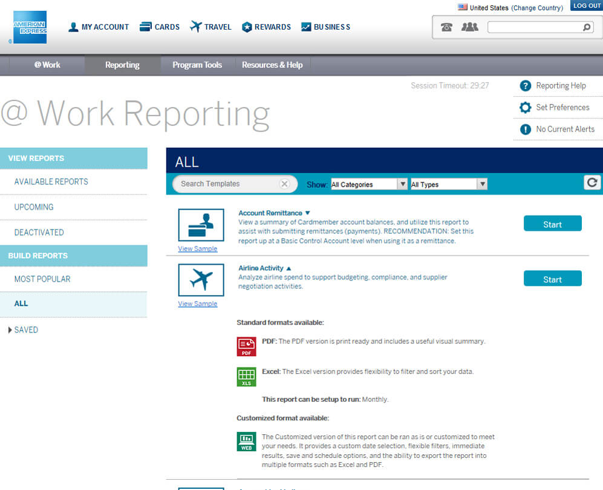Switch to the Program Tools tab
Image resolution: width=603 pixels, height=490 pixels.
(x=197, y=65)
